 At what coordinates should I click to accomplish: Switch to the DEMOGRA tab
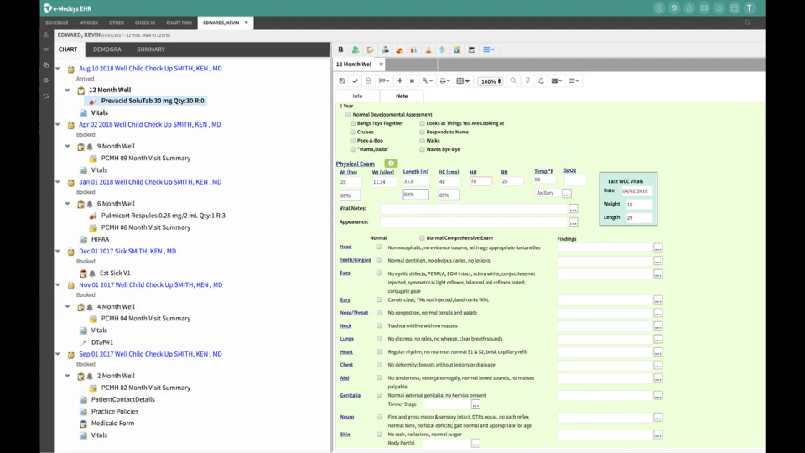point(106,49)
